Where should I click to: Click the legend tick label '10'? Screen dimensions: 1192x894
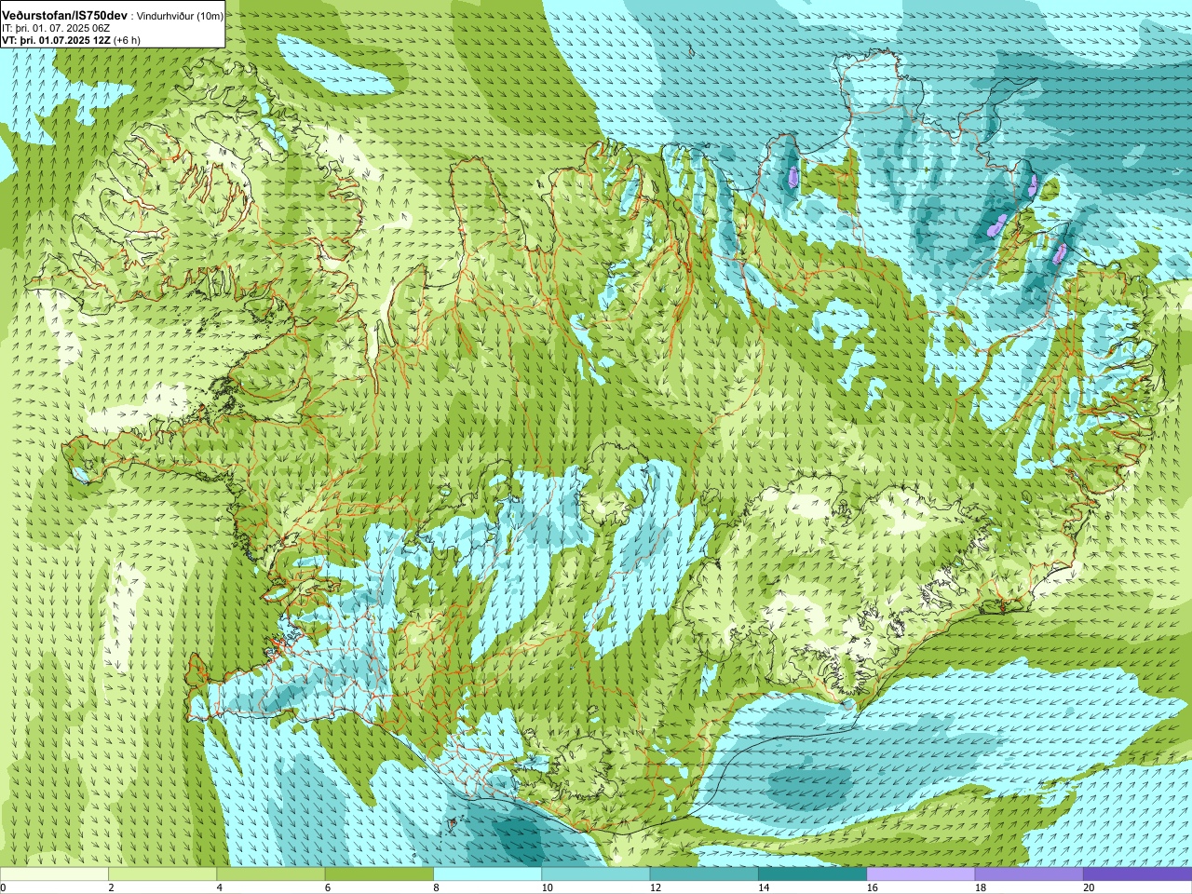click(547, 887)
